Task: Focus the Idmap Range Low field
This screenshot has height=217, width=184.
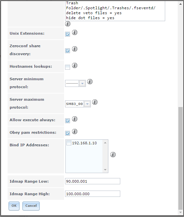Action: point(92,181)
